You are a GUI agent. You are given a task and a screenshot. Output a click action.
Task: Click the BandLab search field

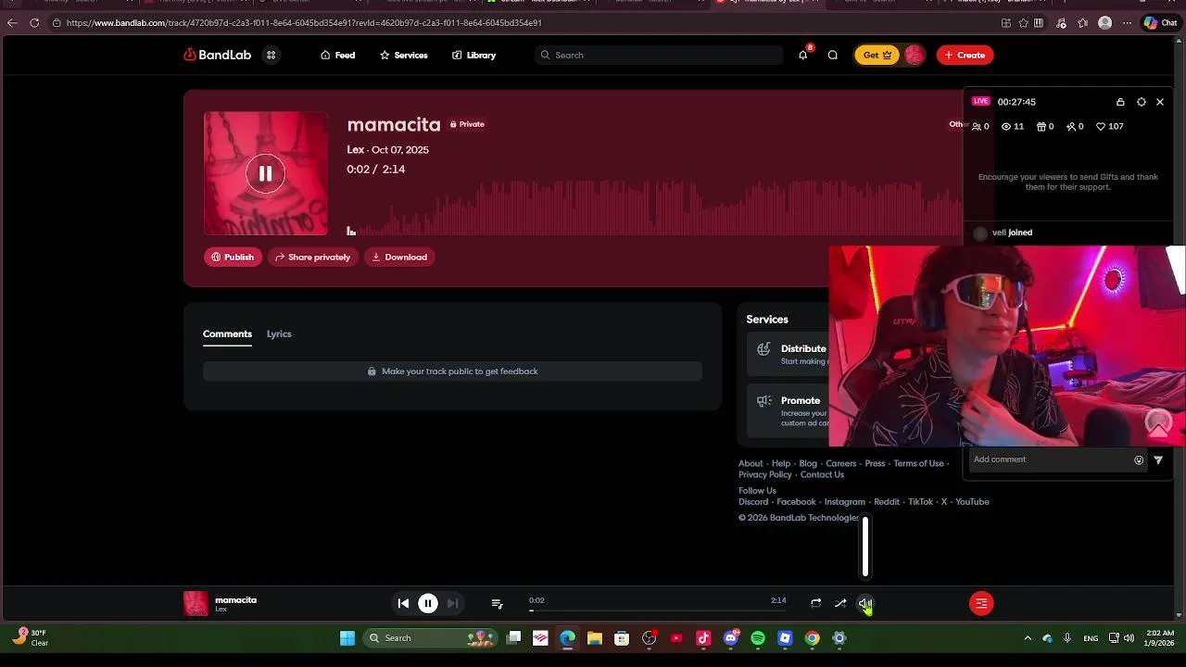point(659,55)
